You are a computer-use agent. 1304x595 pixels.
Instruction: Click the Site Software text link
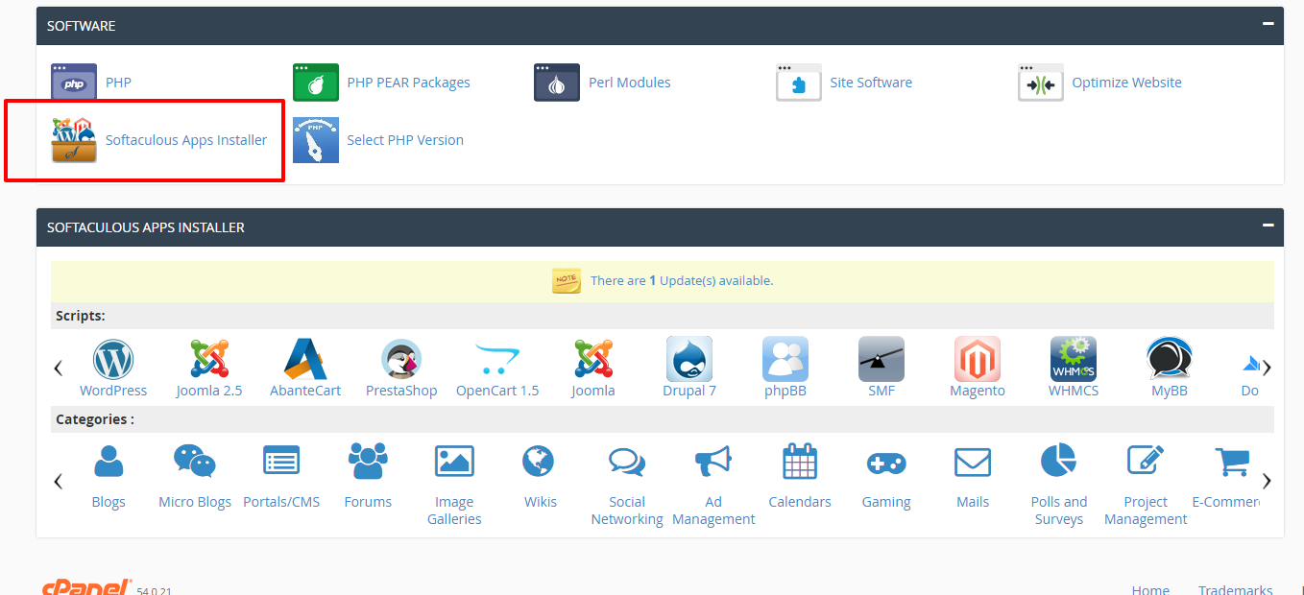tap(871, 83)
